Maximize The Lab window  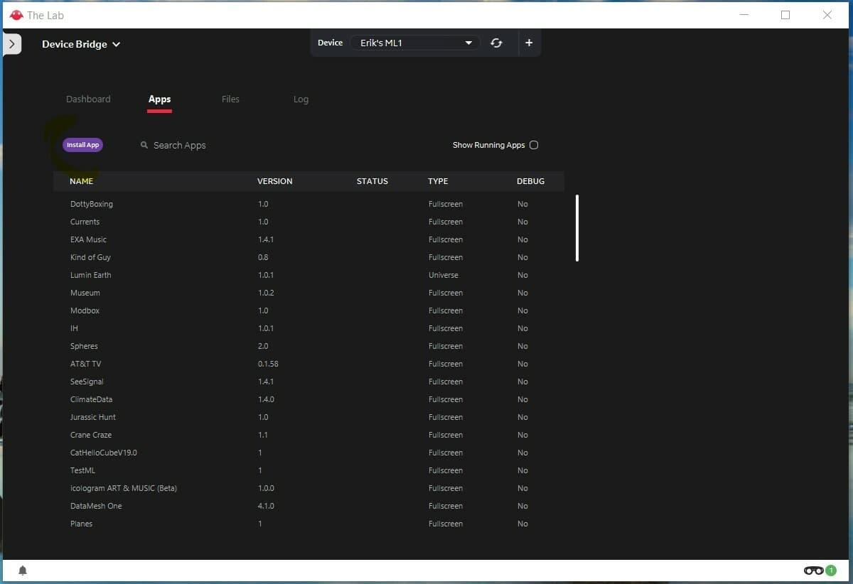[785, 15]
